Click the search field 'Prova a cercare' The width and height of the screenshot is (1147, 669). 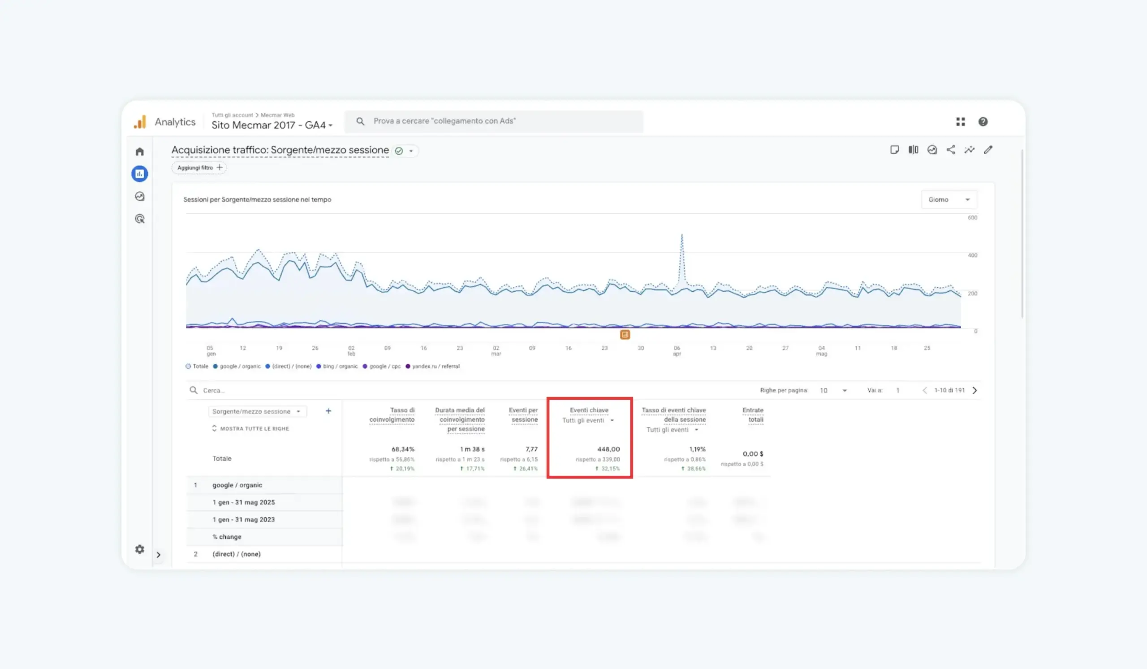click(x=493, y=121)
